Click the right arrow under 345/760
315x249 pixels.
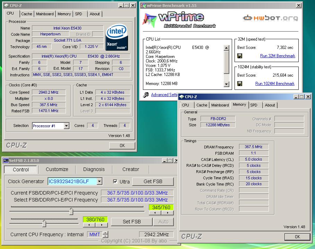click(168, 213)
